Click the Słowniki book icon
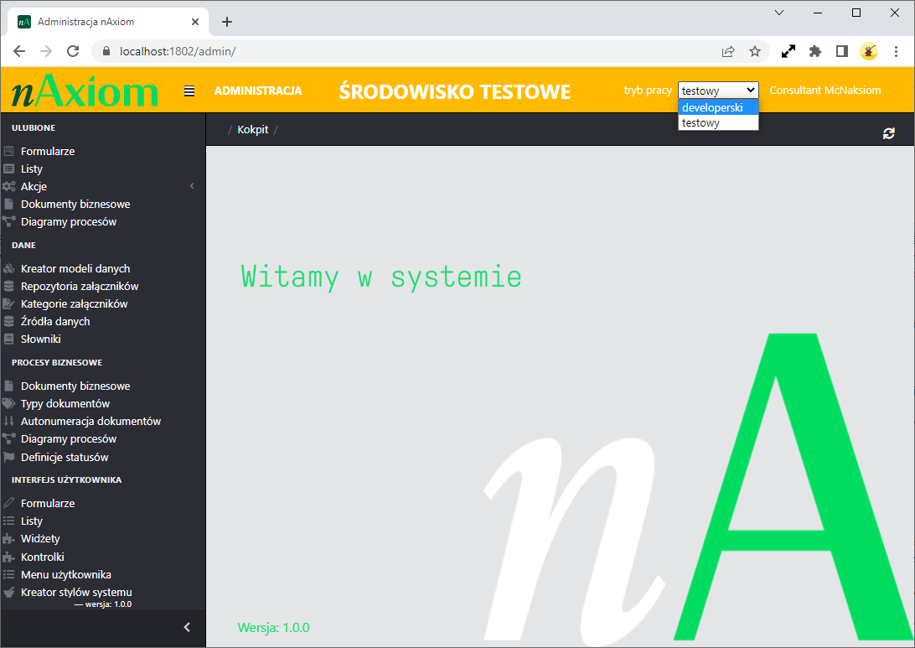Screen dimensions: 915x648 (8, 340)
